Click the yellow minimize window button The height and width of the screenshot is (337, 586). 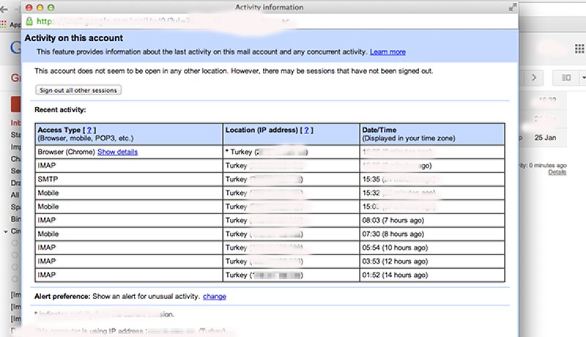(40, 7)
